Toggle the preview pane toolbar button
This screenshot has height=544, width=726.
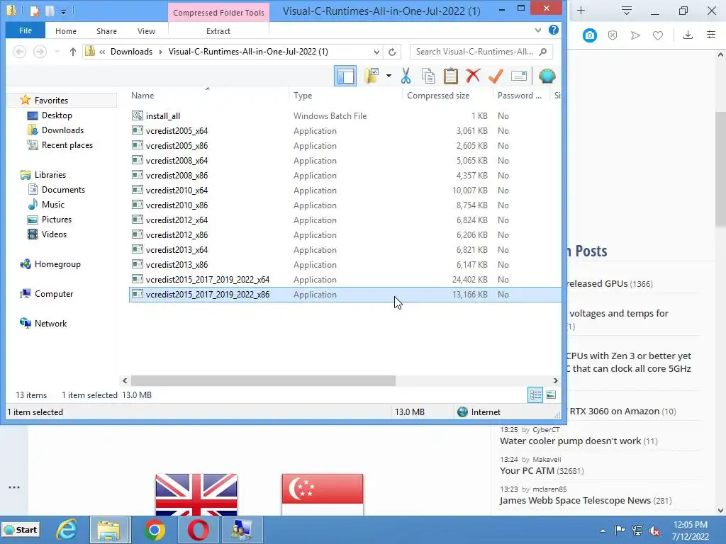[x=345, y=76]
